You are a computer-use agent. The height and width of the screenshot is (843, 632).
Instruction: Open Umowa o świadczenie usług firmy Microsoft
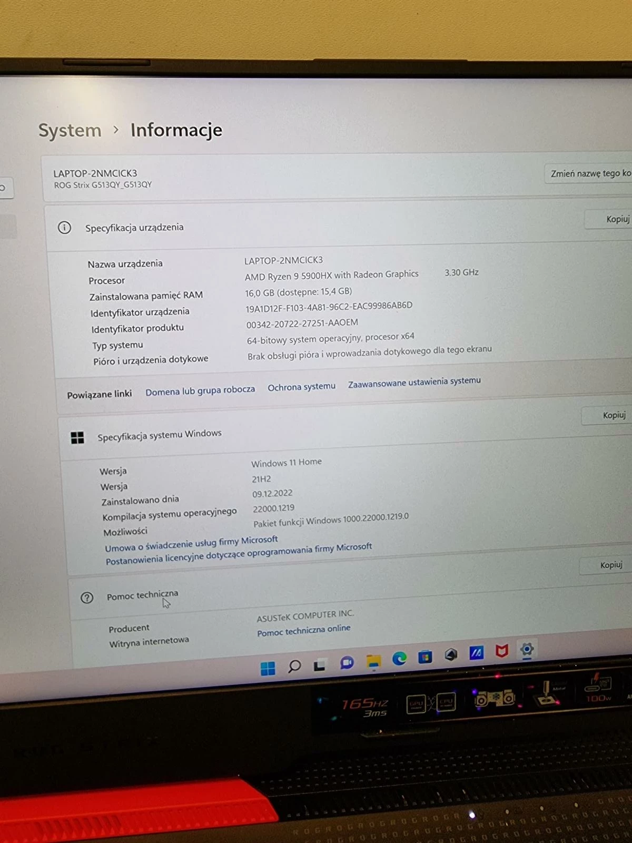[x=191, y=543]
